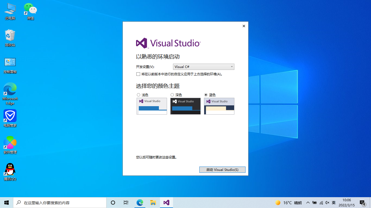Close the Visual Studio startup dialog

pyautogui.click(x=244, y=26)
